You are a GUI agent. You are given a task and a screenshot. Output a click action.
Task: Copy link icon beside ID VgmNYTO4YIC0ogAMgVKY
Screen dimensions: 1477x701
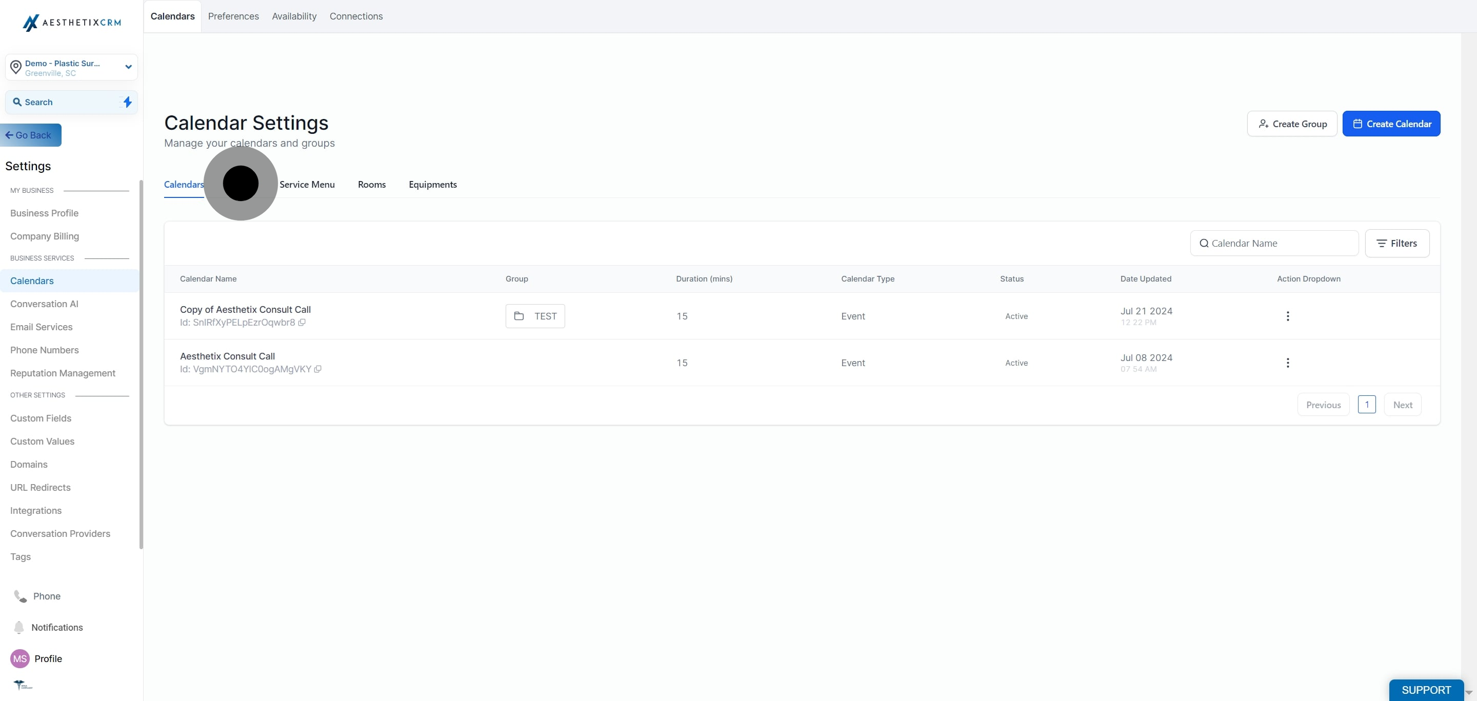tap(319, 369)
